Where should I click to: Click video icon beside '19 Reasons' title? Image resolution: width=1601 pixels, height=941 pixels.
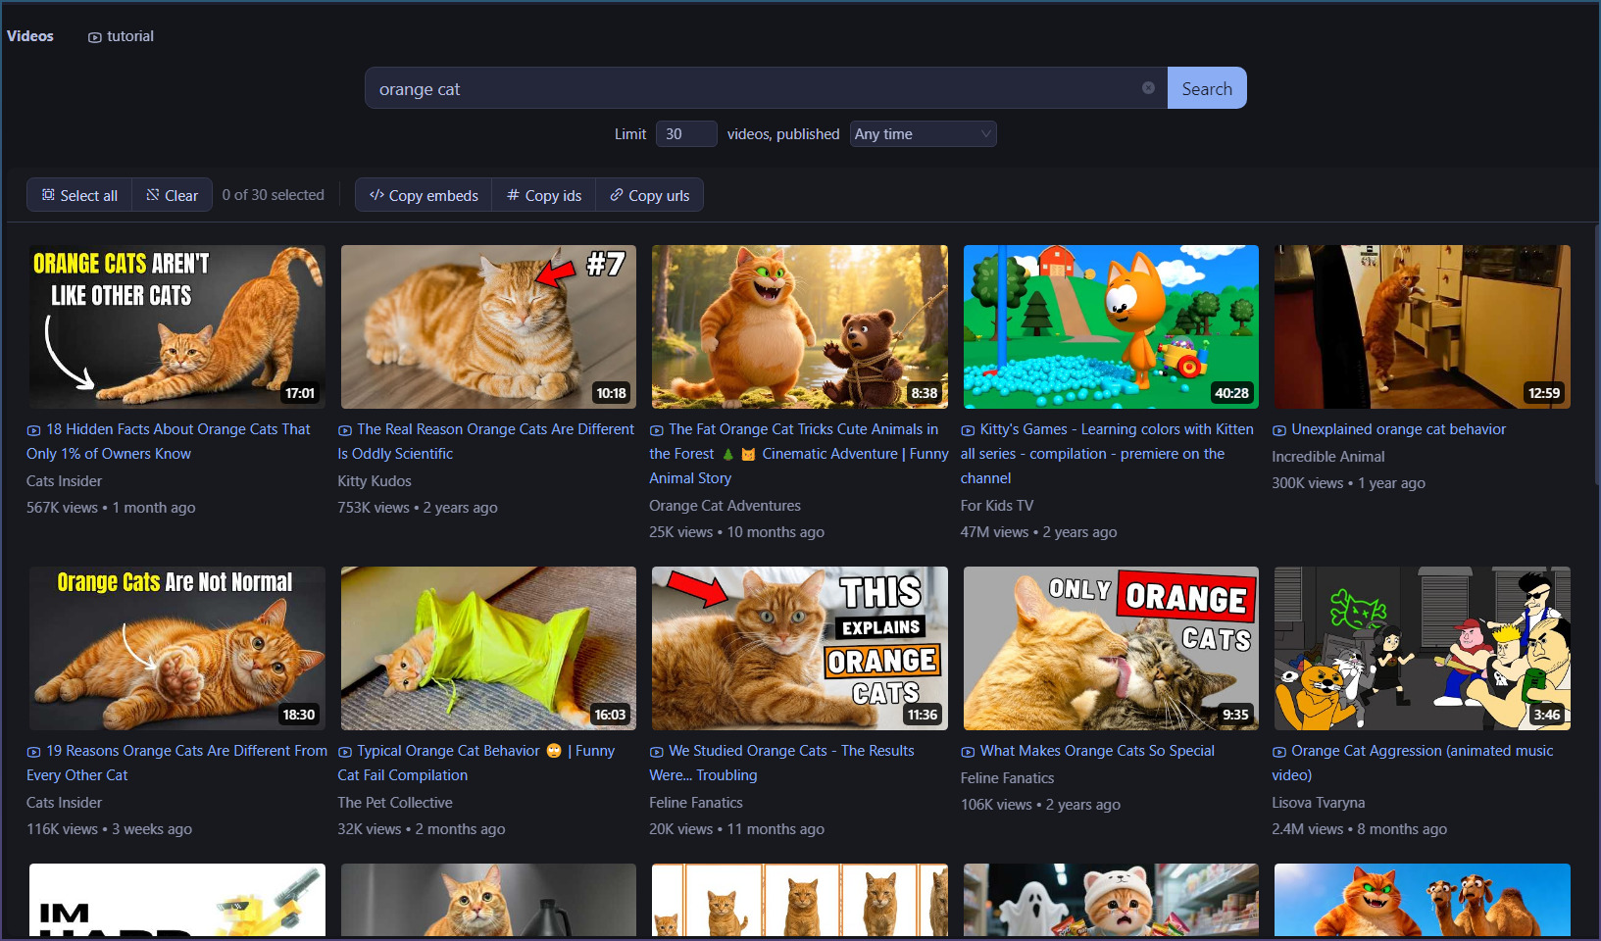(x=33, y=752)
